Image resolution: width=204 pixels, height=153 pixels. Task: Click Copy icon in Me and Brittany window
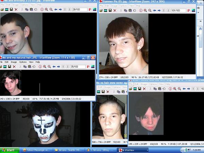(x=27, y=10)
